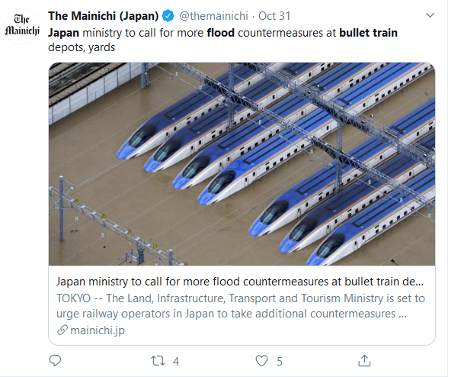
Task: Open the share tweet icon
Action: tap(364, 360)
